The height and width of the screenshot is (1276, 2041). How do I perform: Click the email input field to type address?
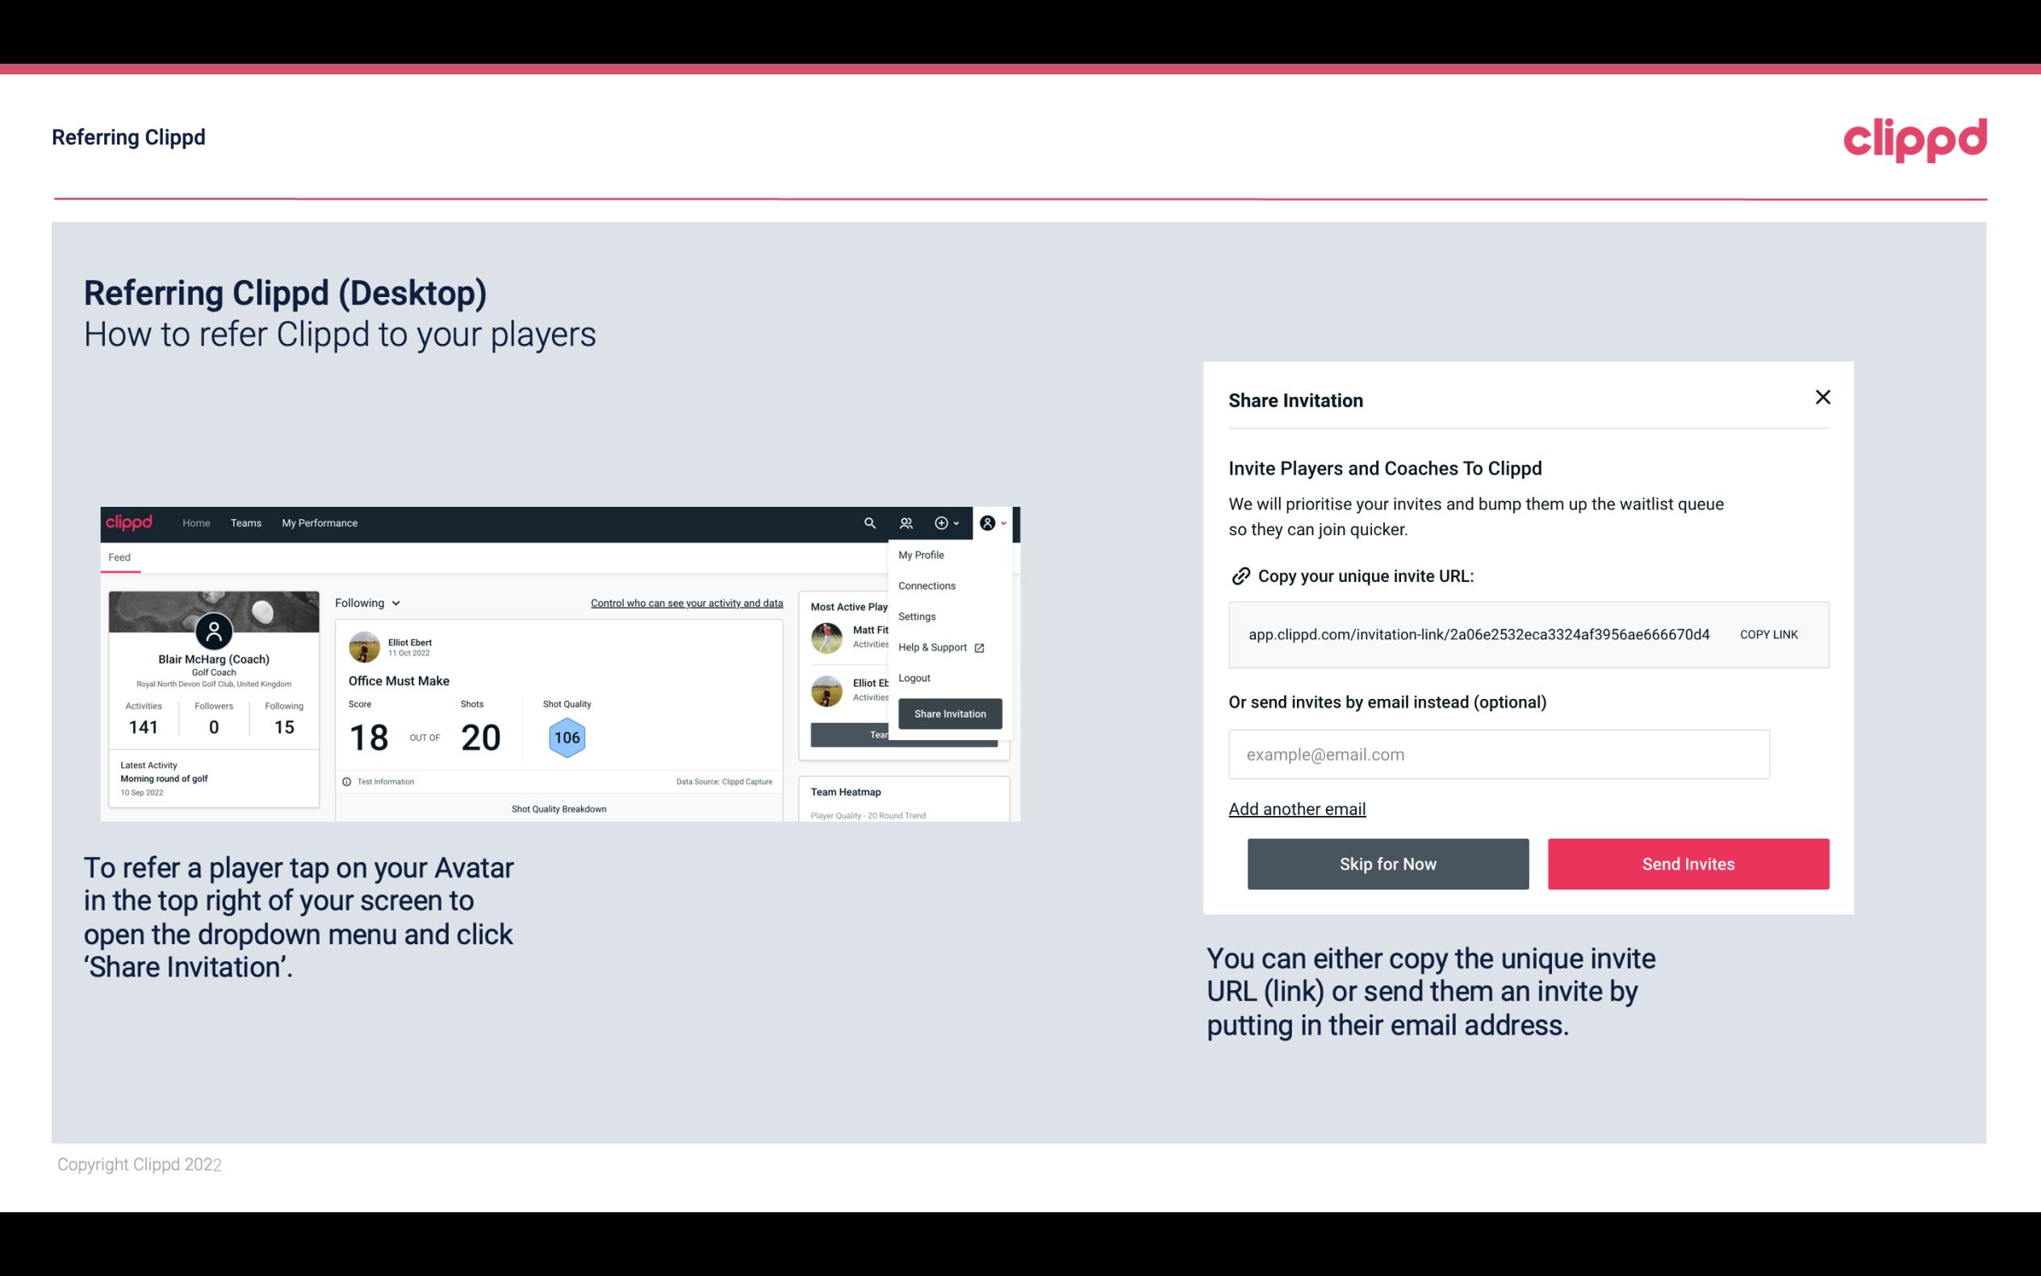[x=1499, y=754]
